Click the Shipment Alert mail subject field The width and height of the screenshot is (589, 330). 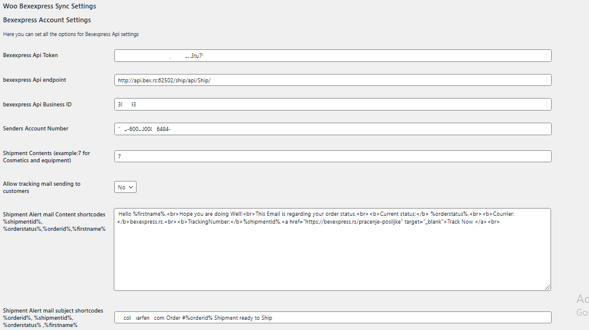click(x=333, y=317)
